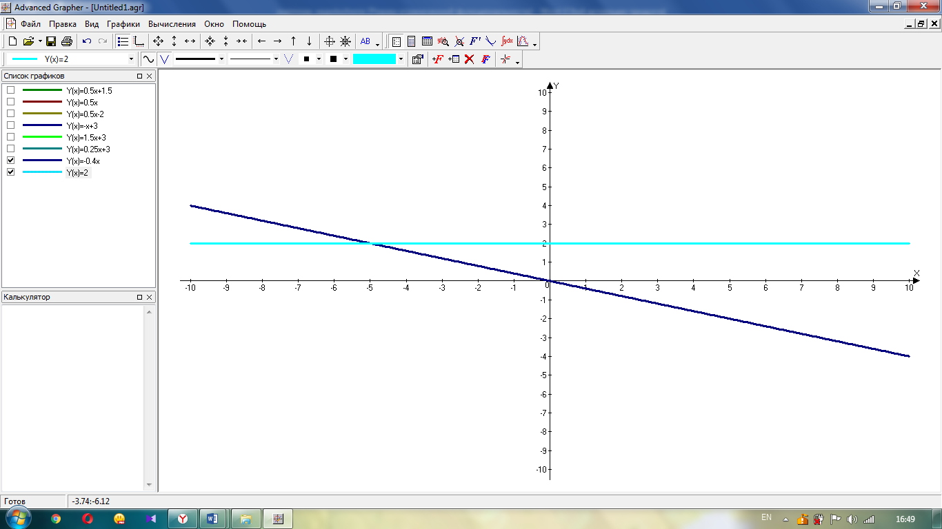
Task: Expand the first toolbar overflow arrow after AB
Action: coord(378,44)
